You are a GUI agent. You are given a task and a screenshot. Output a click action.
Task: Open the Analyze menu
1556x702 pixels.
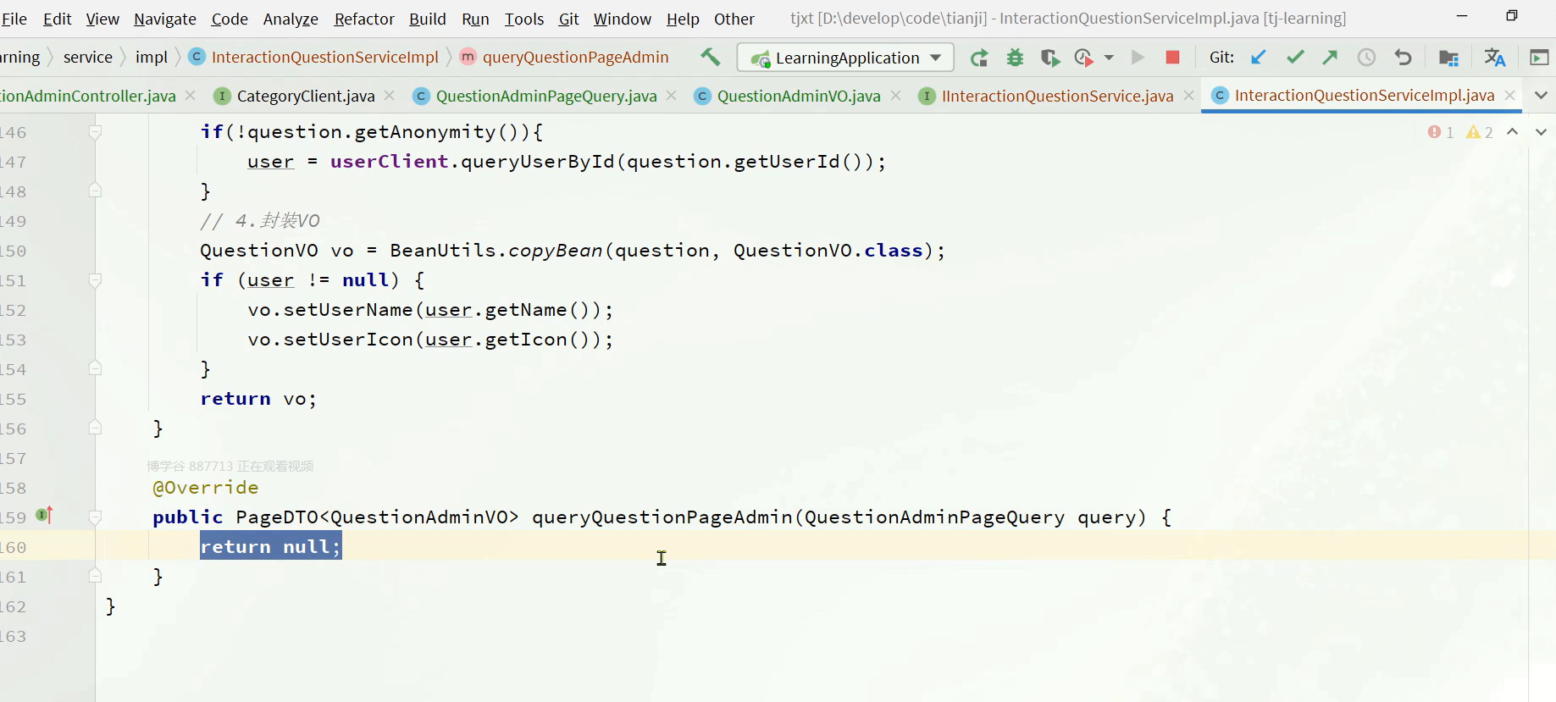click(x=291, y=19)
